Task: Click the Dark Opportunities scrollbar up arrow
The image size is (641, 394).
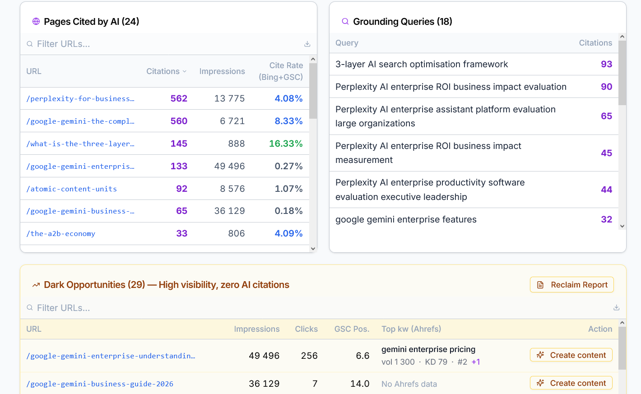Action: coord(622,323)
